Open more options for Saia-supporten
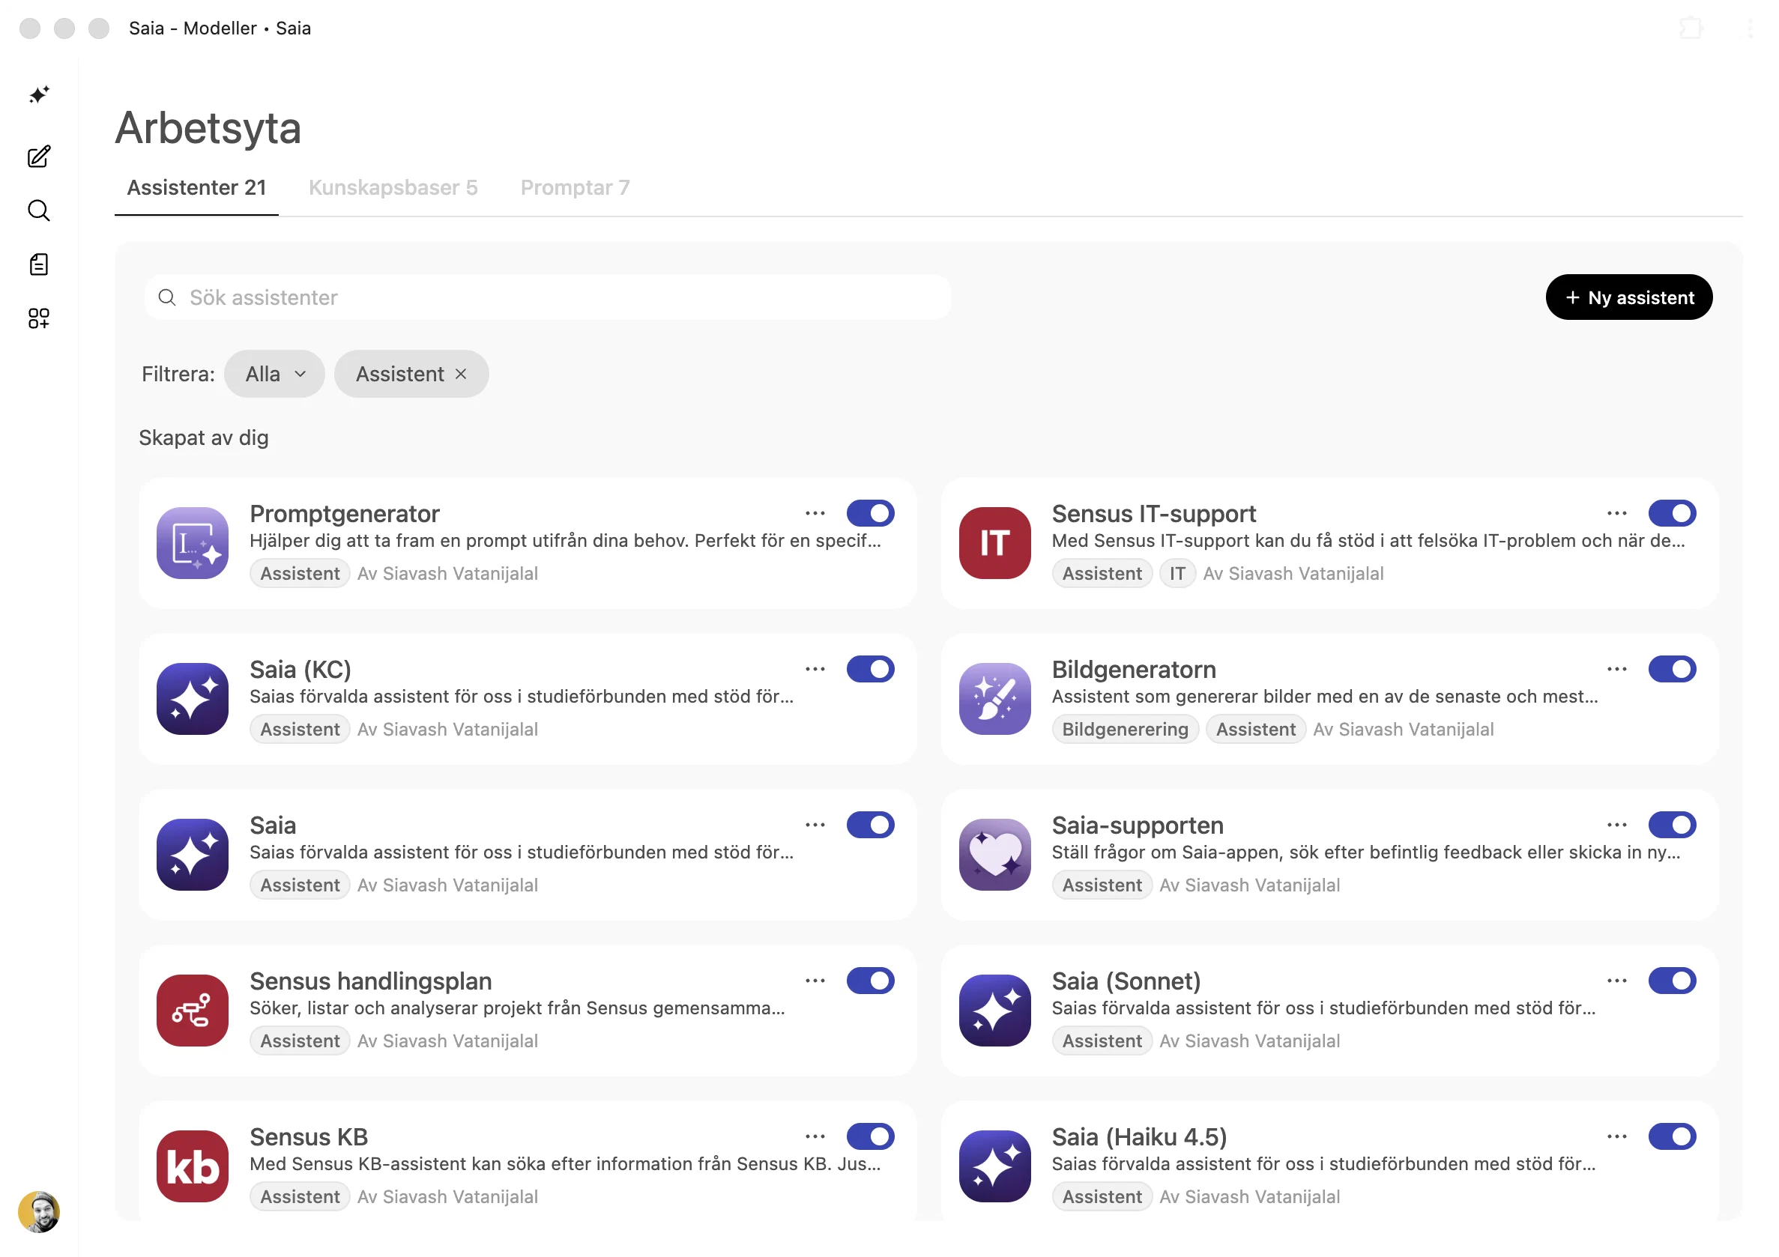The width and height of the screenshot is (1779, 1257). click(x=1617, y=824)
